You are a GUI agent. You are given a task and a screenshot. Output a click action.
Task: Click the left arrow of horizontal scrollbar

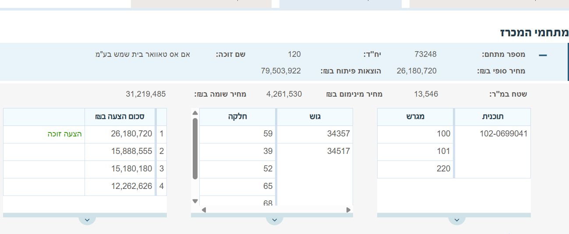tap(204, 210)
